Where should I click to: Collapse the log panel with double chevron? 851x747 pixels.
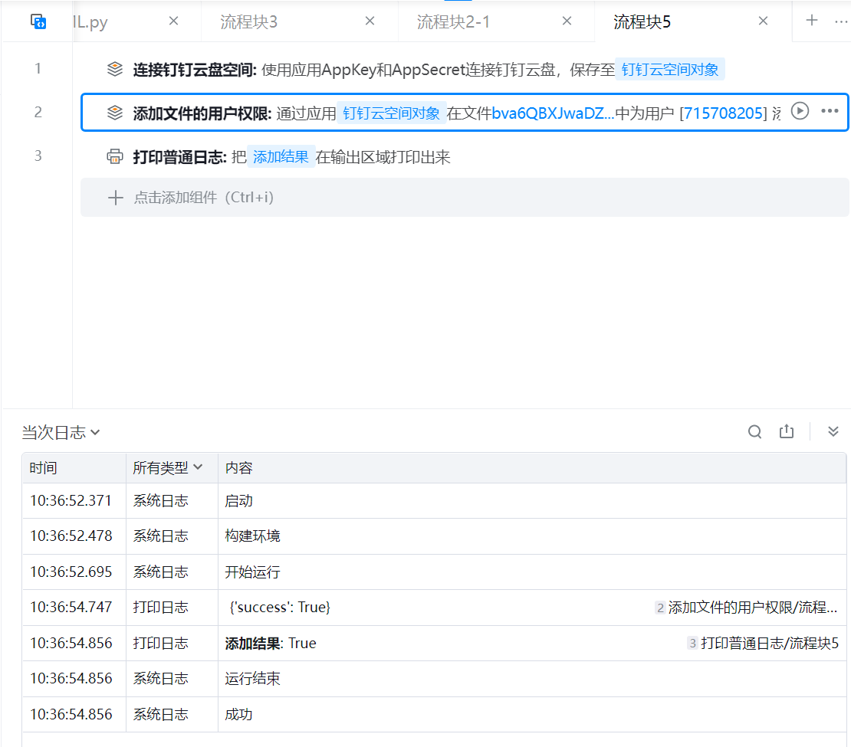point(833,432)
